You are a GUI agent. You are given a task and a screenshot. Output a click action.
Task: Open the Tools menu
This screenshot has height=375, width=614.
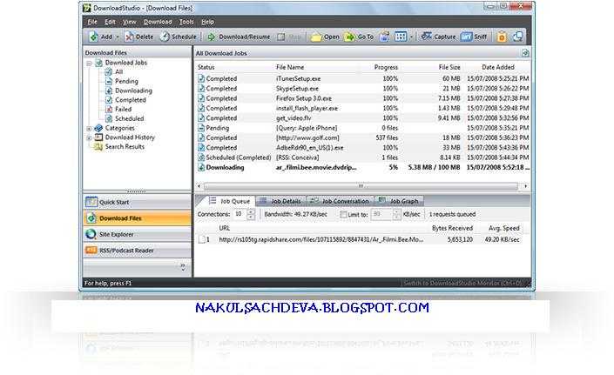click(186, 22)
